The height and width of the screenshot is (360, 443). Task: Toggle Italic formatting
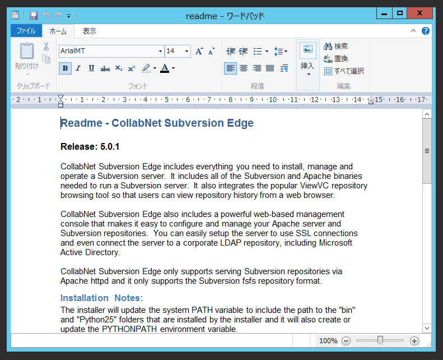click(x=78, y=68)
